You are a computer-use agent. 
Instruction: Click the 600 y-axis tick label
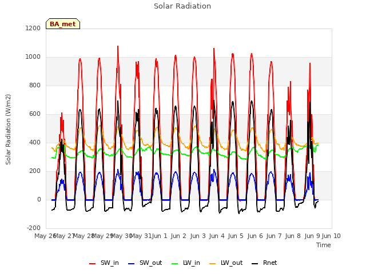tap(35, 114)
